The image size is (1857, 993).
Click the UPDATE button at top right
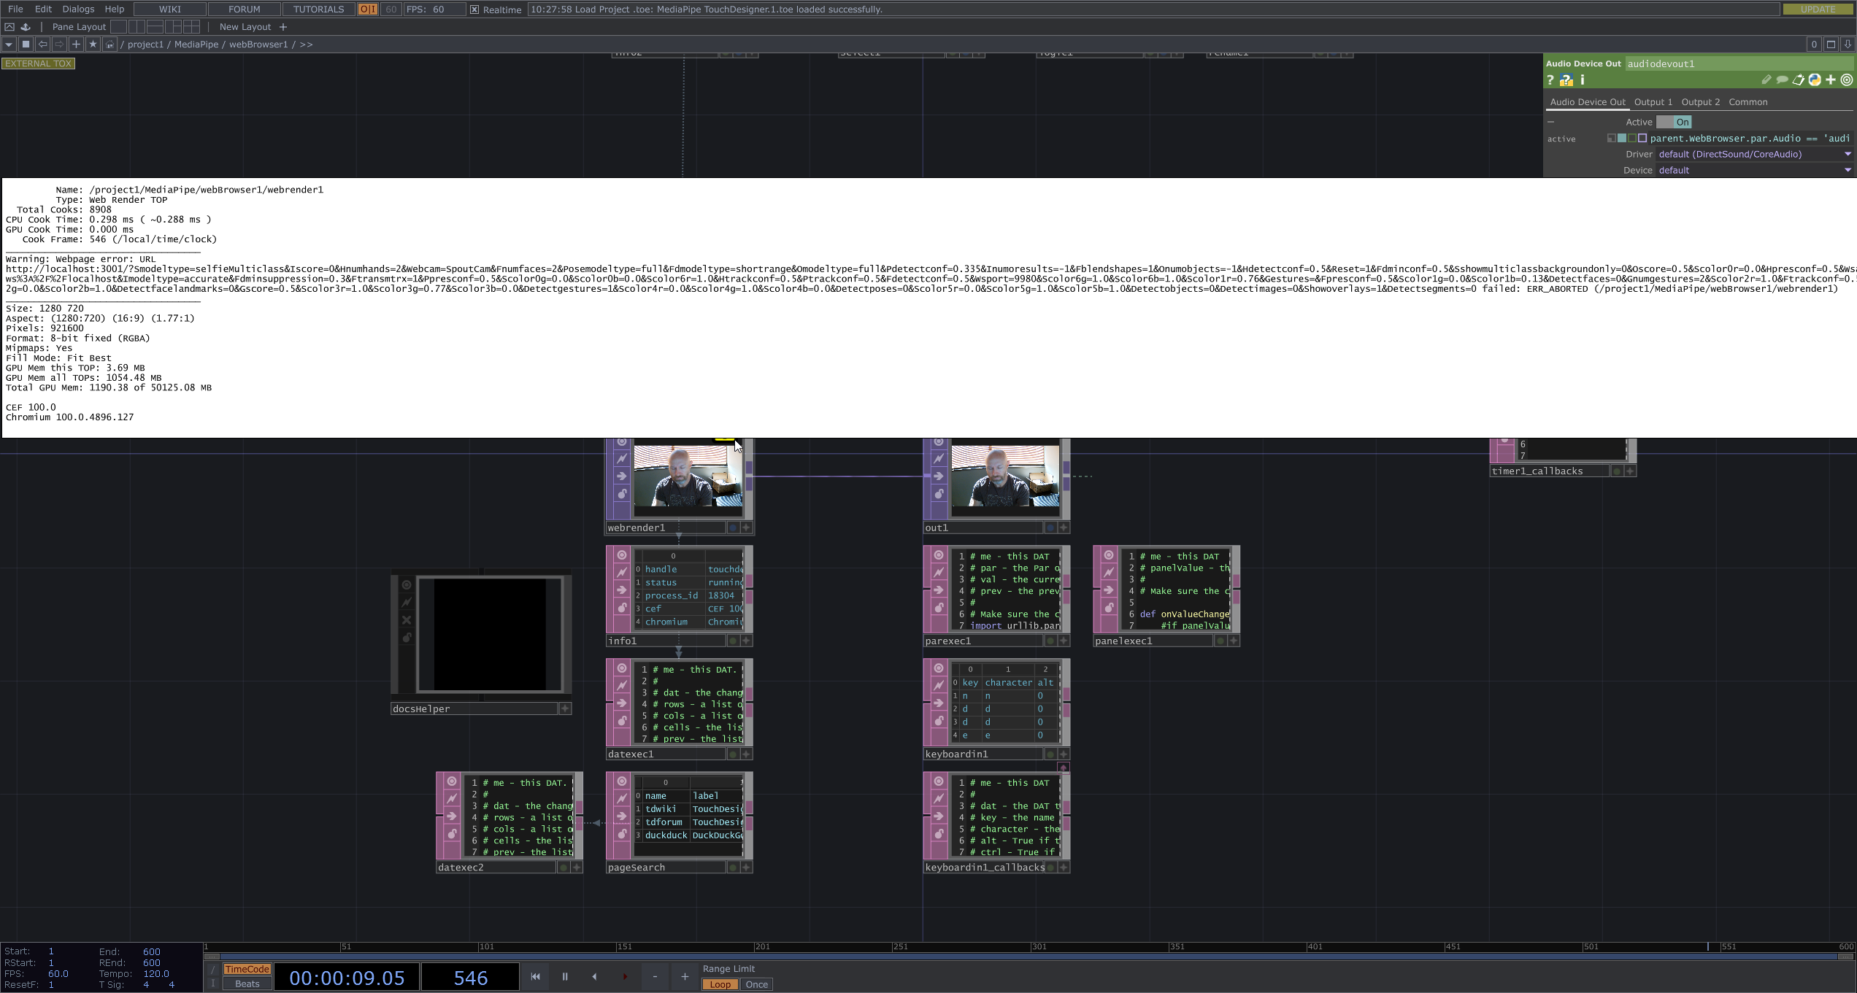tap(1818, 9)
